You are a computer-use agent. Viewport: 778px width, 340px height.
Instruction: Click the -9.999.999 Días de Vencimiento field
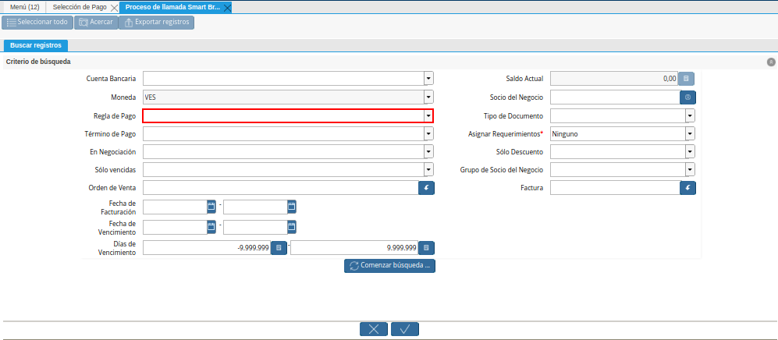(207, 248)
